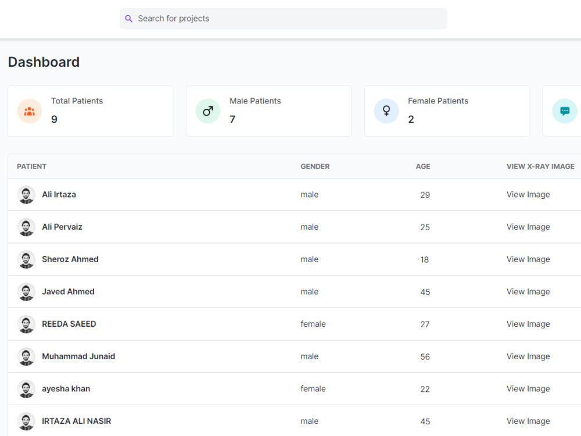This screenshot has width=581, height=436.
Task: Click the orange Total Patients group icon
Action: click(x=30, y=111)
